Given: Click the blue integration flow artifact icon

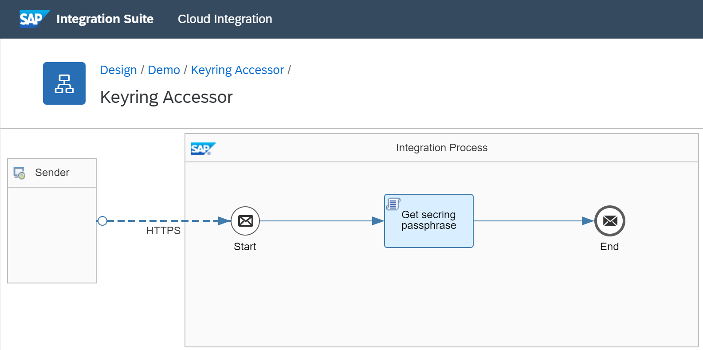Looking at the screenshot, I should click(x=64, y=83).
